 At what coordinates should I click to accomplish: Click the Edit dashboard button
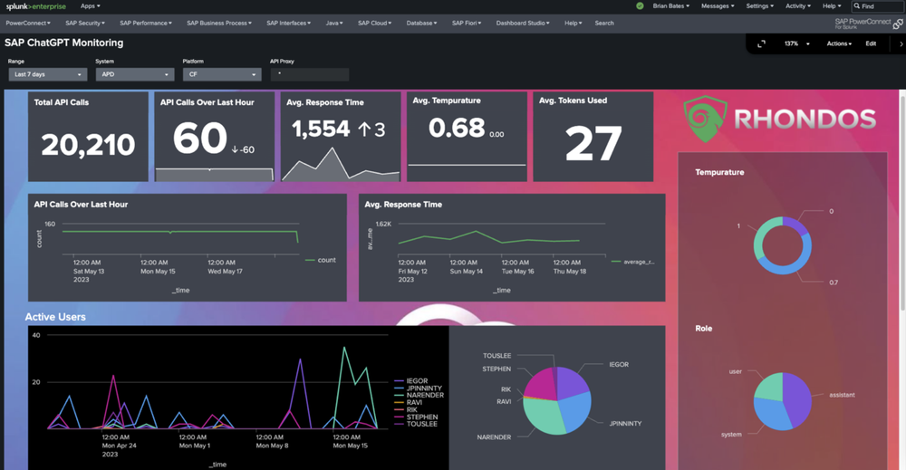(871, 43)
